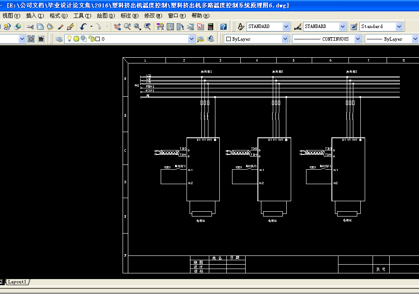Toggle layer 0 on/off lightbulb
Viewport: 419px width, 297px height.
pyautogui.click(x=69, y=38)
